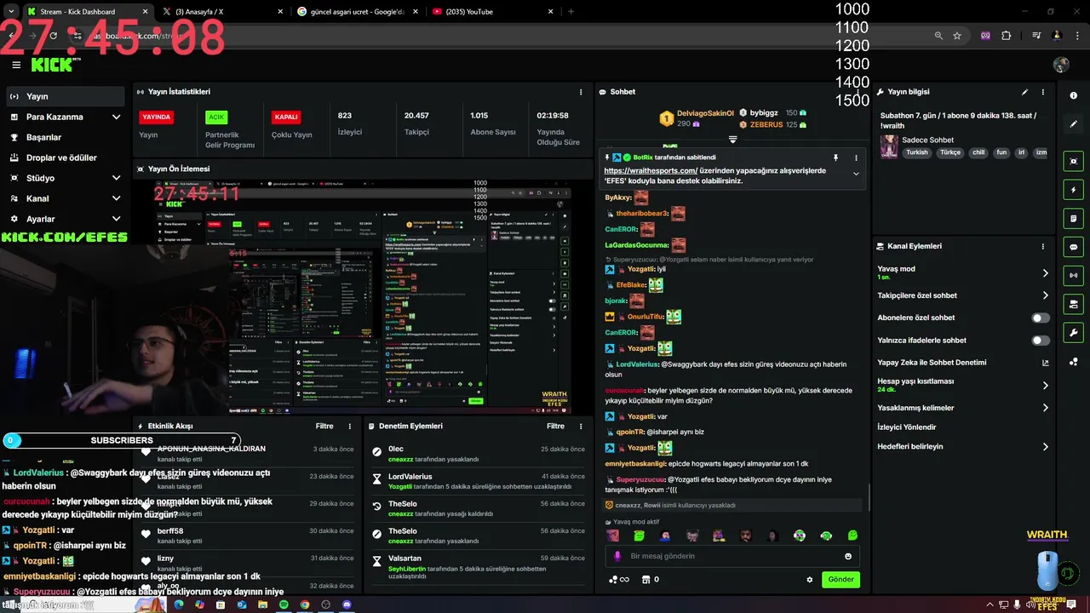The height and width of the screenshot is (613, 1090).
Task: Open Takipçilere özel sohbet arrow
Action: tap(1046, 295)
